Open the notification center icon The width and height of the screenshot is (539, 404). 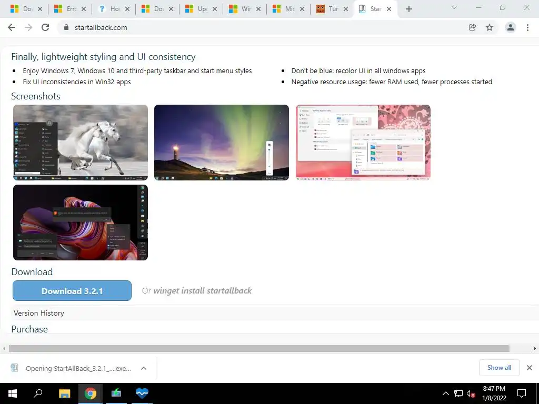(522, 393)
